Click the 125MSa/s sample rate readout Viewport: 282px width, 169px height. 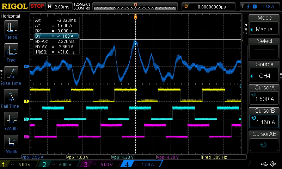[x=82, y=5]
